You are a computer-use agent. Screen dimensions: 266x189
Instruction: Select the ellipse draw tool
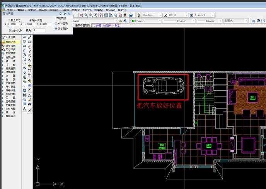(x=24, y=68)
